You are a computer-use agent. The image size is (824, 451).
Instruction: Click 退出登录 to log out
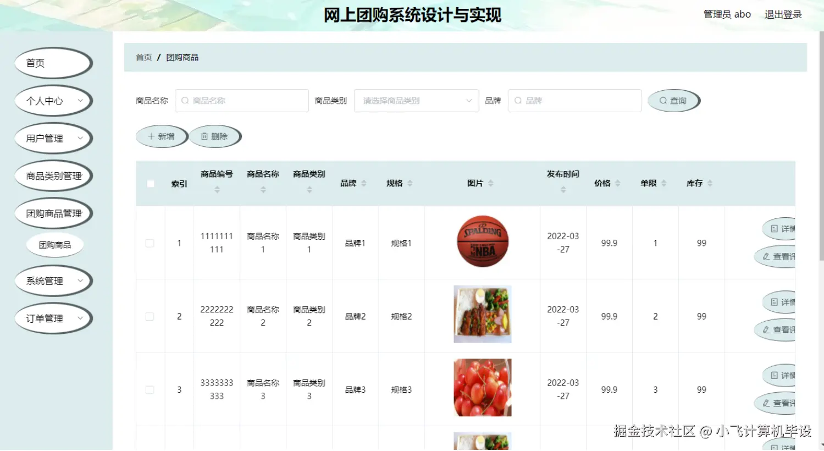[783, 14]
